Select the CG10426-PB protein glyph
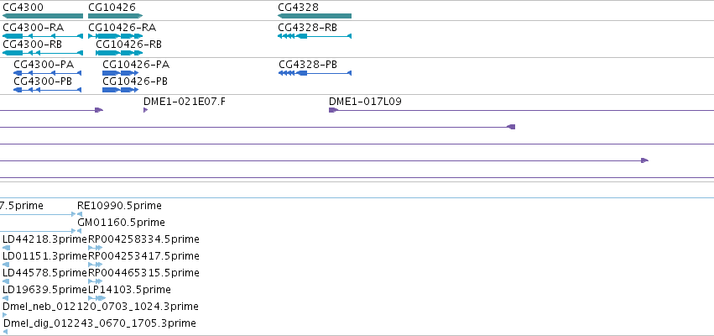This screenshot has height=336, width=714. (120, 90)
